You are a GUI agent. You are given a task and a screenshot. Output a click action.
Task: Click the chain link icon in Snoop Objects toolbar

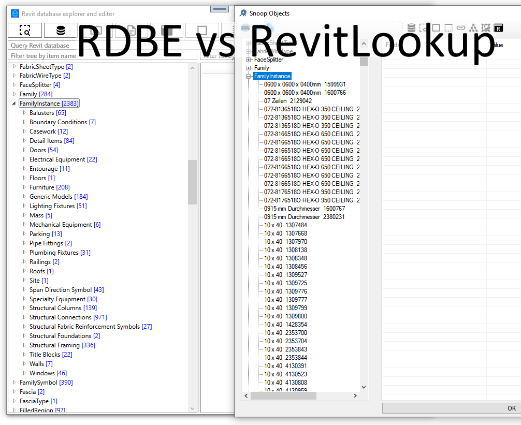coord(461,28)
